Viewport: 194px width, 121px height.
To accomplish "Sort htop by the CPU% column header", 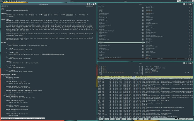I will 130,77.
